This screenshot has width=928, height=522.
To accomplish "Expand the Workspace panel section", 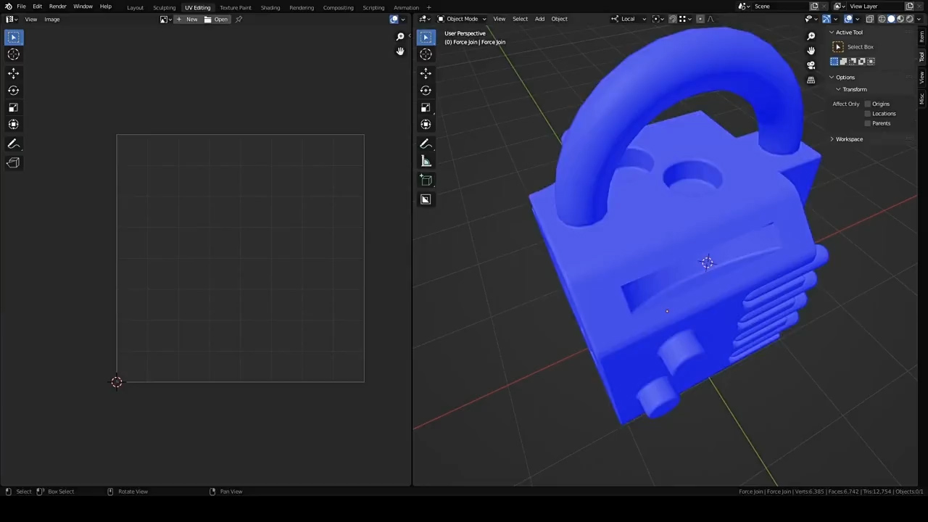I will (x=848, y=139).
